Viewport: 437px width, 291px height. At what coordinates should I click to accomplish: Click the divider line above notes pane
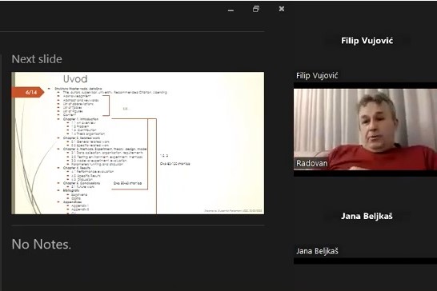click(x=138, y=225)
